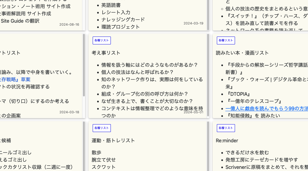Screen dimensions: 308x171
Task: Click scrollbar of card containing ニールゴミ出し
Action: 84,146
